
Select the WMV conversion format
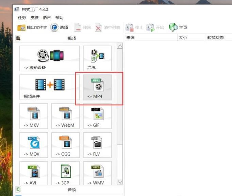(97, 173)
